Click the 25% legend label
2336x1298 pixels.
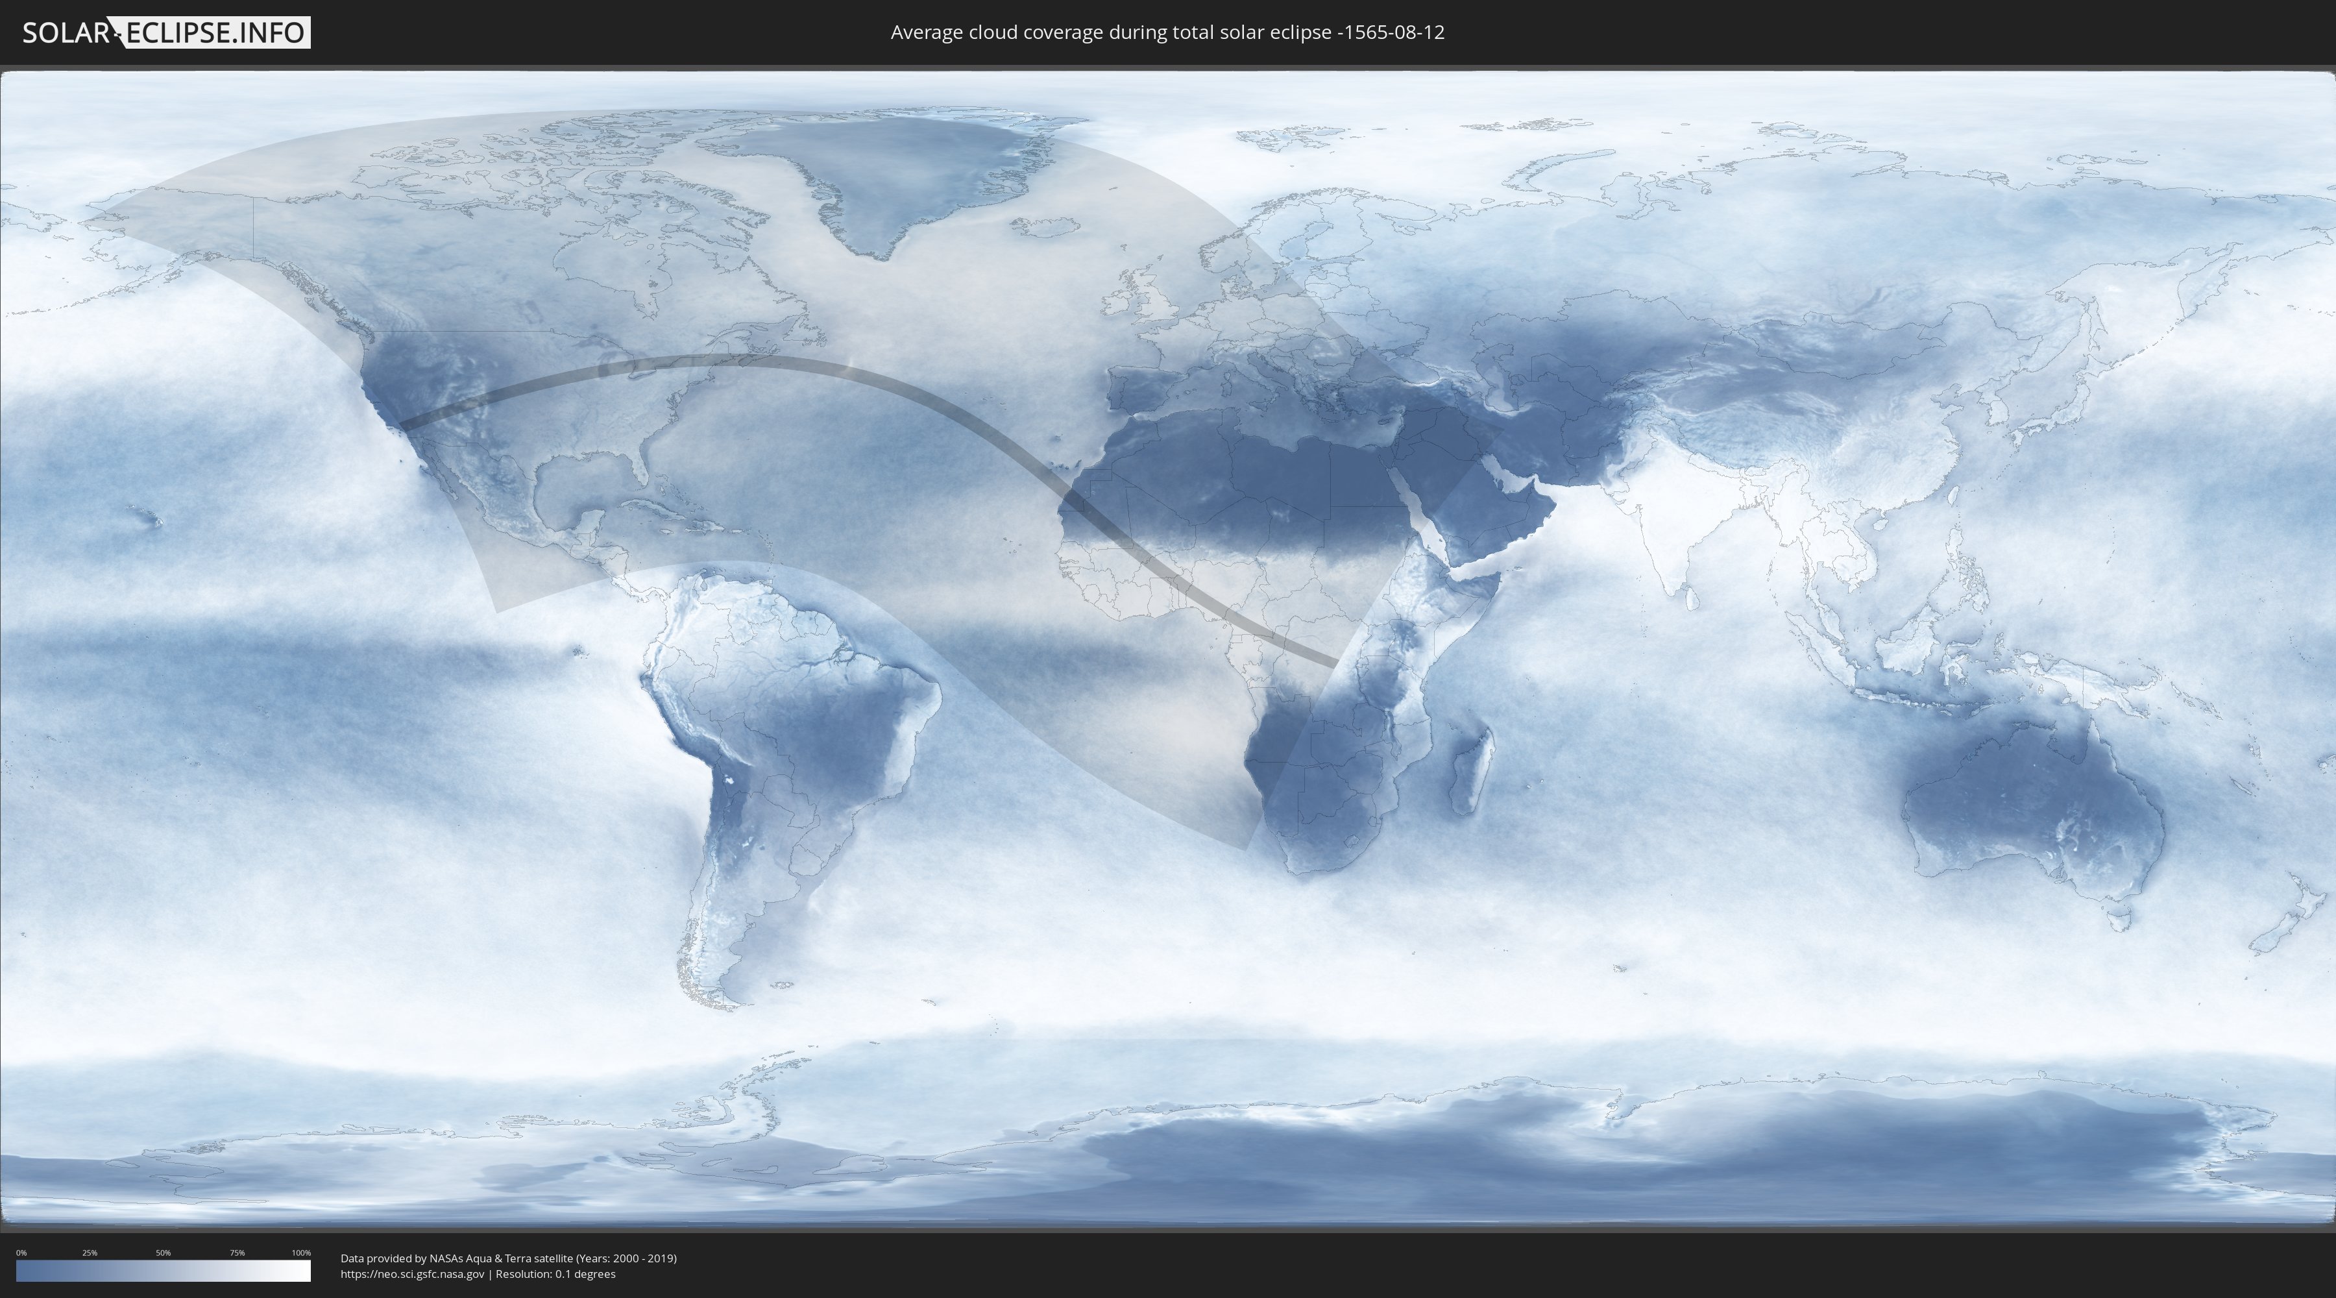[90, 1253]
